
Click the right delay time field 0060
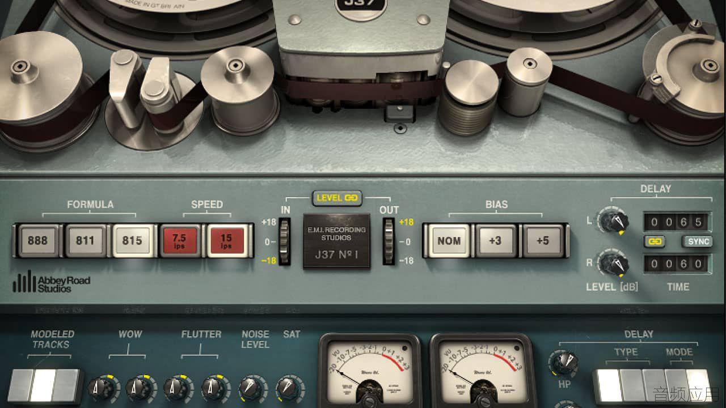[676, 263]
